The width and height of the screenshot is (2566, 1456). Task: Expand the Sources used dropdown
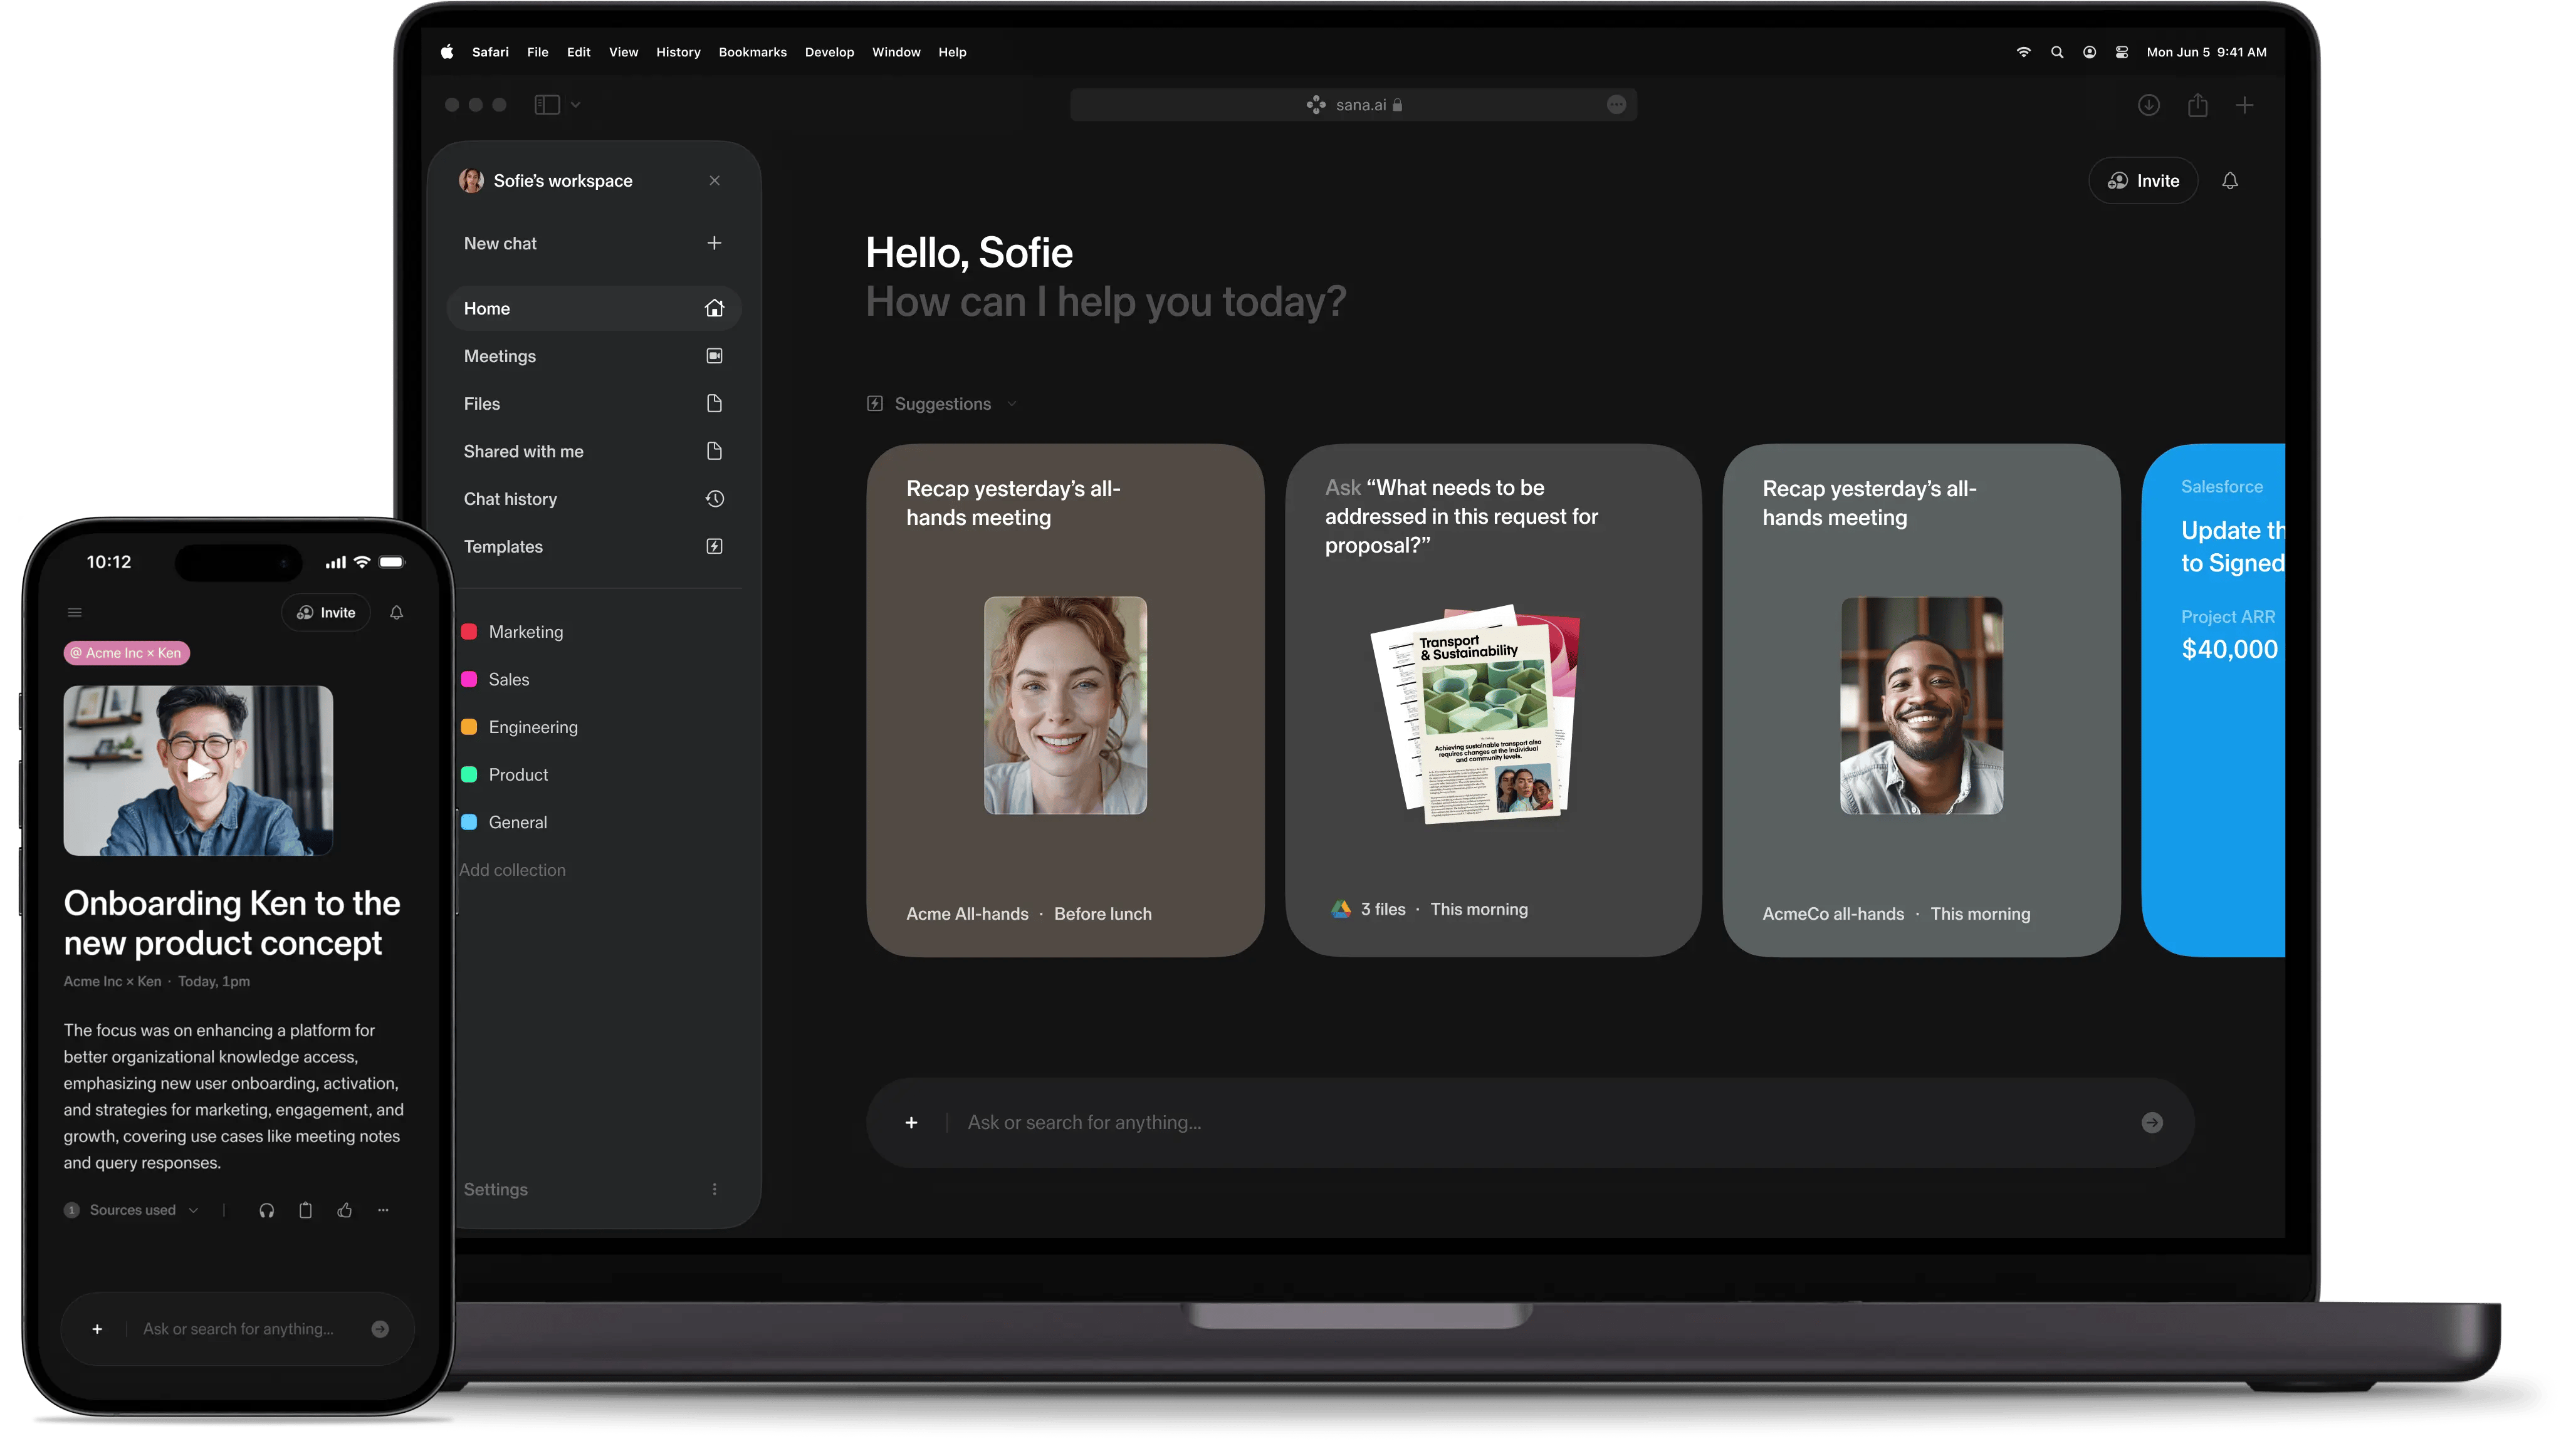(x=194, y=1210)
